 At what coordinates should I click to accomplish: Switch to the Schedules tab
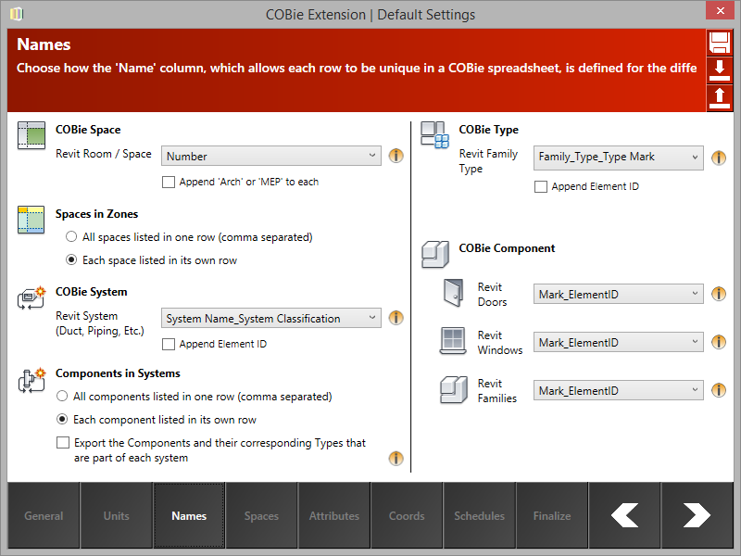[479, 517]
